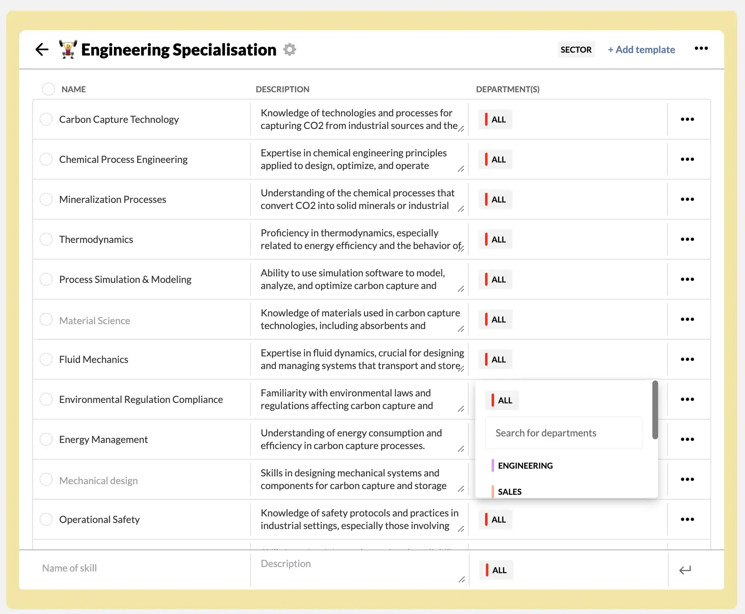Open more options for Mechanical design
This screenshot has height=614, width=745.
click(687, 479)
